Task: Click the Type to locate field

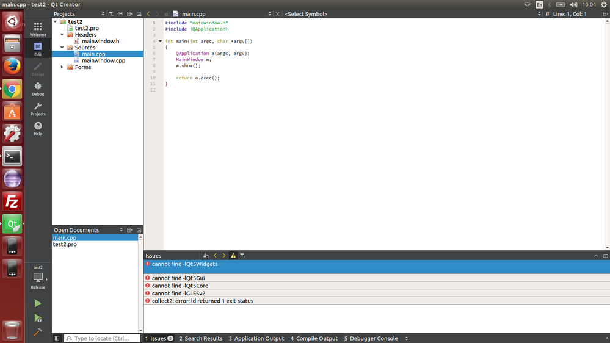Action: click(102, 338)
